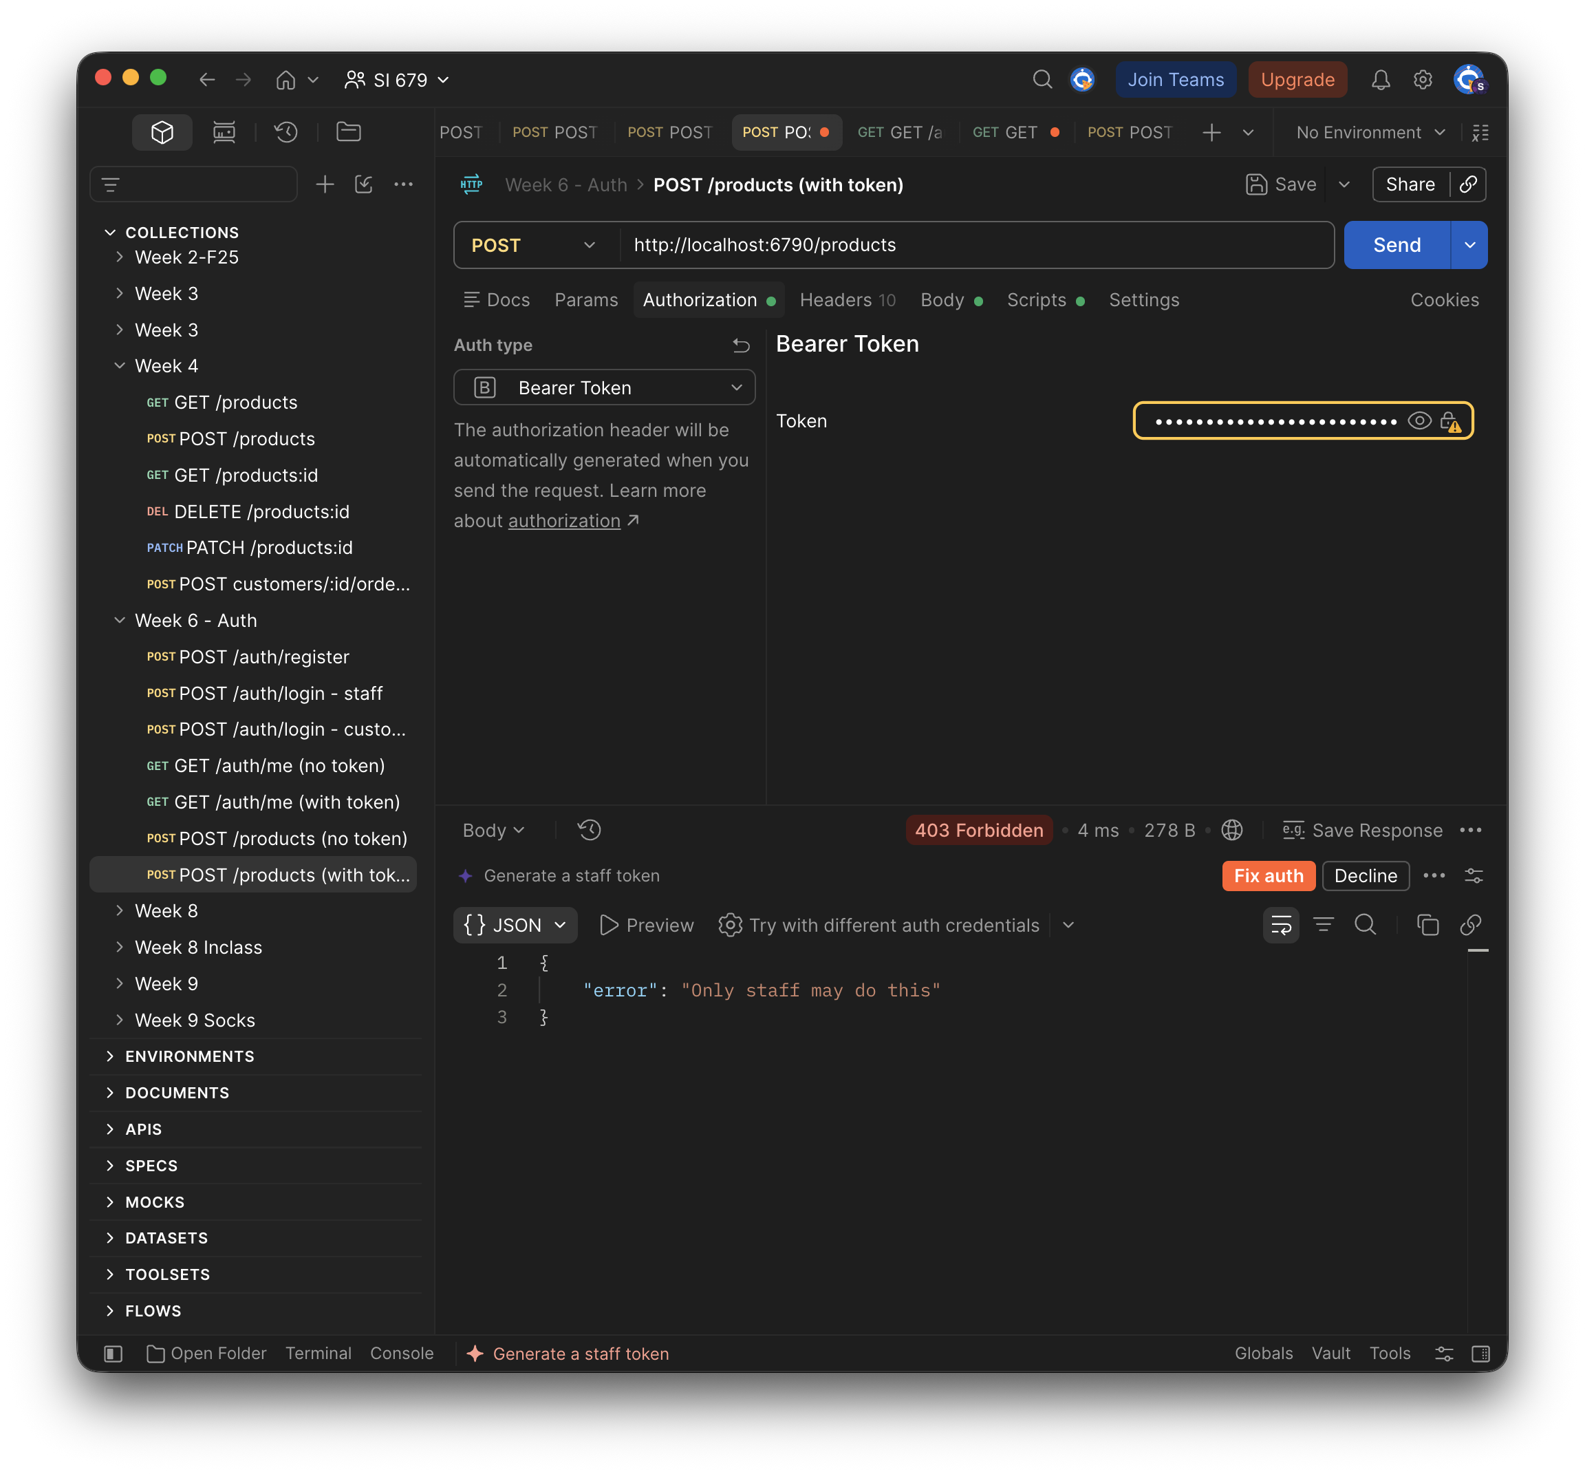Toggle the left sidebar panel icon
Viewport: 1585px width, 1474px height.
(x=114, y=1354)
